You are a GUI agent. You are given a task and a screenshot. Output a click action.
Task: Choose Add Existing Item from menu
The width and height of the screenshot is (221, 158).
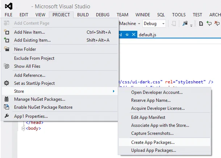(x=60, y=40)
